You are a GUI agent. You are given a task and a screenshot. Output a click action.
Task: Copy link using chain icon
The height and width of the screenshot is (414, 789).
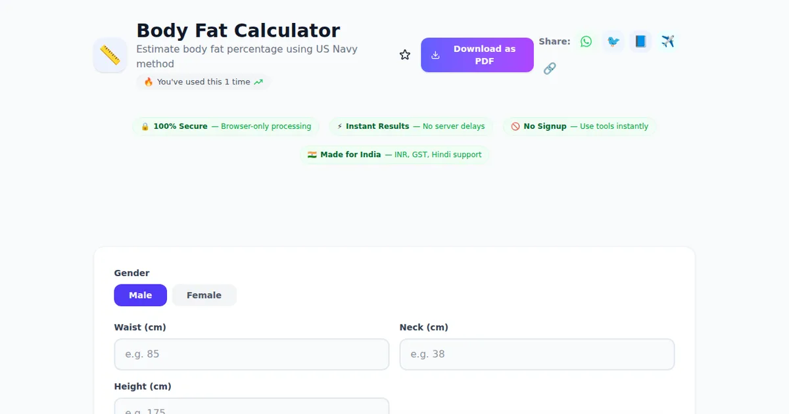550,68
